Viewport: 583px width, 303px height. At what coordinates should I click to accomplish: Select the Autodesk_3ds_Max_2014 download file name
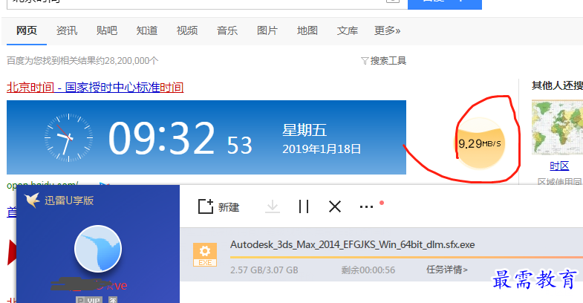tap(353, 244)
